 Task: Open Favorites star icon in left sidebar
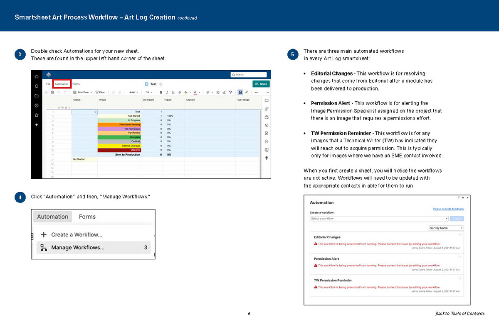pyautogui.click(x=37, y=115)
